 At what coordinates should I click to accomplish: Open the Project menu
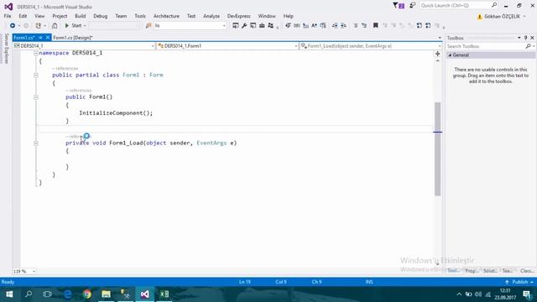coord(60,16)
